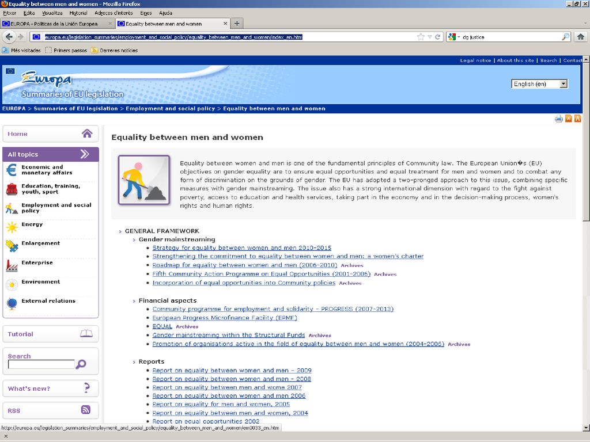This screenshot has height=442, width=590.
Task: Open the PROGRESS (2007-2013) programme link
Action: (x=273, y=309)
